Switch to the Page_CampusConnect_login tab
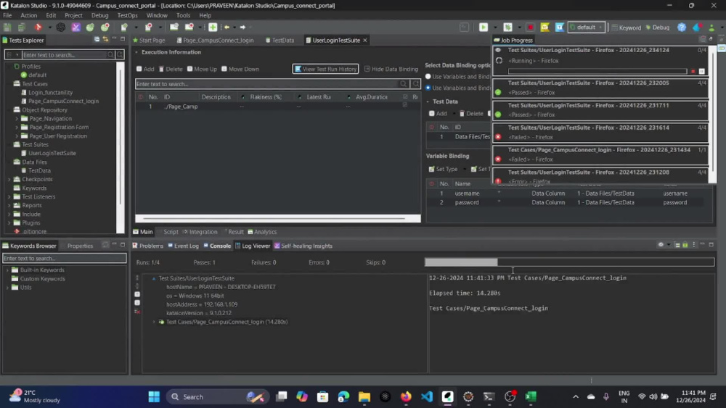Screen dimensions: 726x408 [x=216, y=40]
